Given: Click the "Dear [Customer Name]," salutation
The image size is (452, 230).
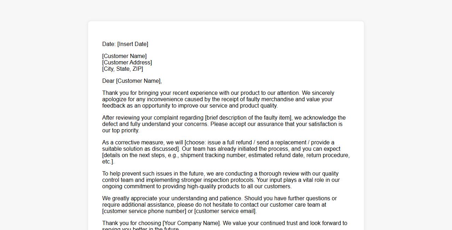Looking at the screenshot, I should coord(132,81).
